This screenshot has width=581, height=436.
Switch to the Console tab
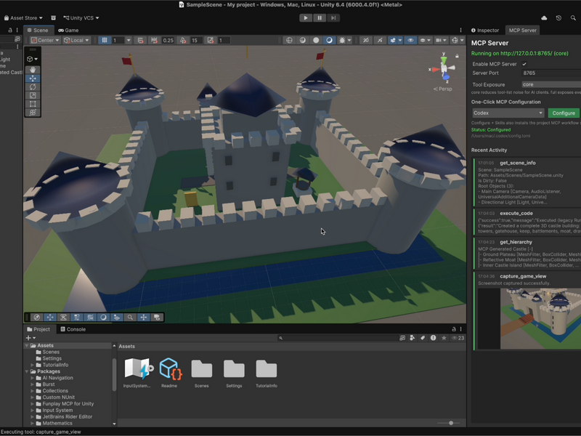[x=73, y=329]
